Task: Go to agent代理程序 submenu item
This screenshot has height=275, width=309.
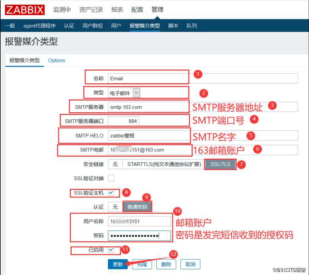Action: point(39,26)
